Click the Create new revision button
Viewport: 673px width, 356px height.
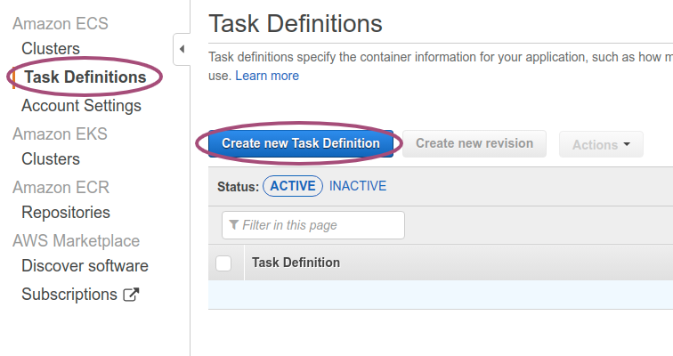[x=474, y=143]
